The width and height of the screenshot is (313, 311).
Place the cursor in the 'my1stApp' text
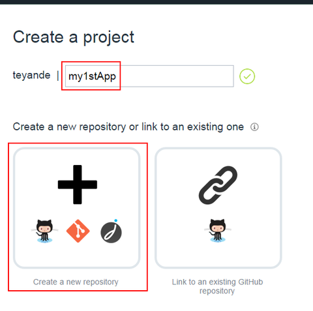click(x=92, y=76)
